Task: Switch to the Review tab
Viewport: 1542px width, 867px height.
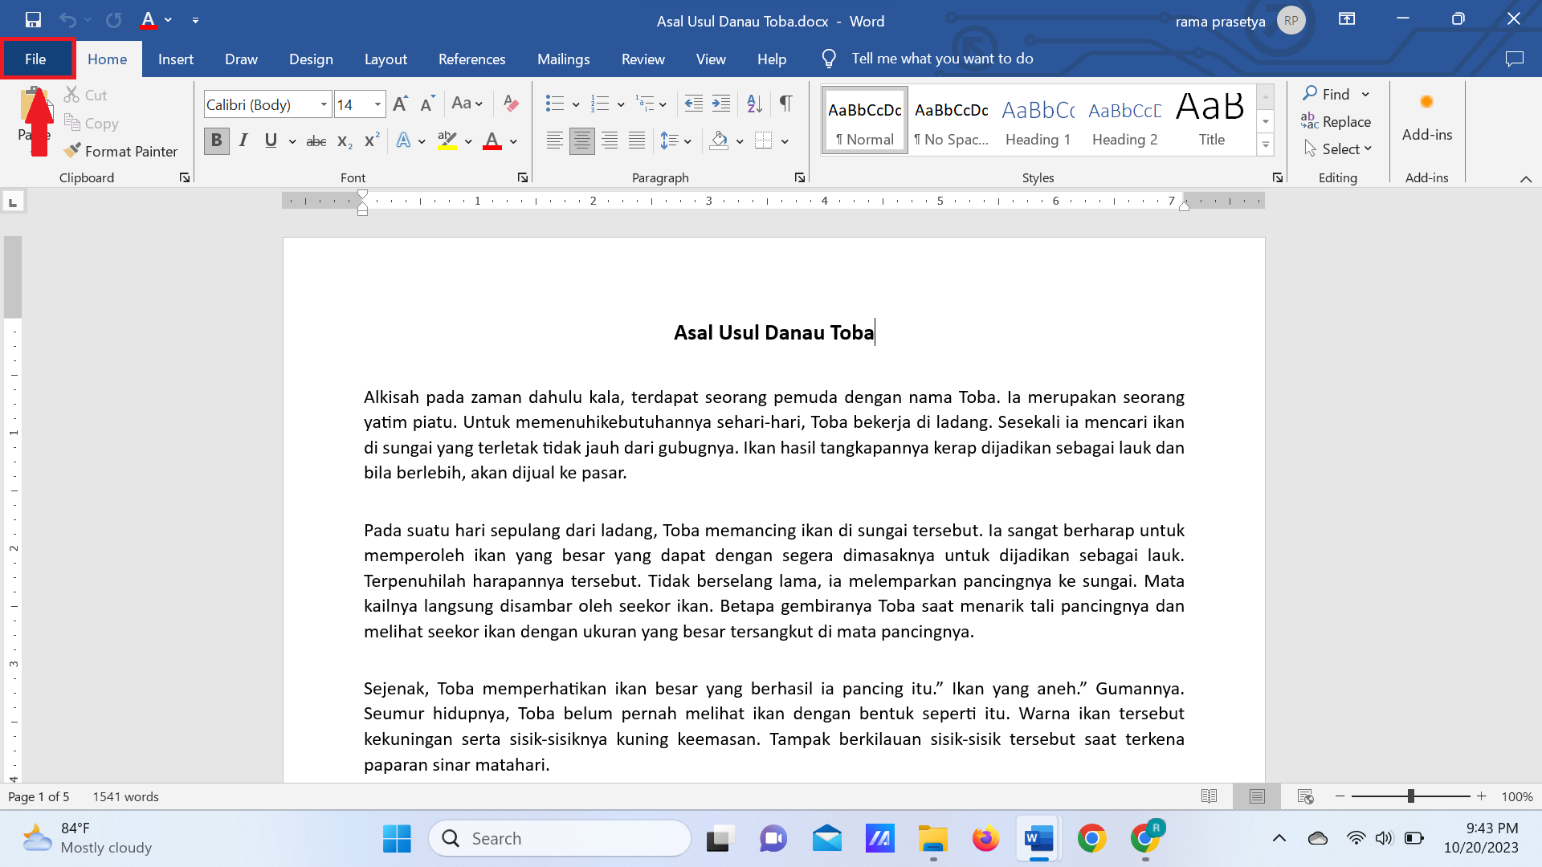Action: click(x=642, y=59)
